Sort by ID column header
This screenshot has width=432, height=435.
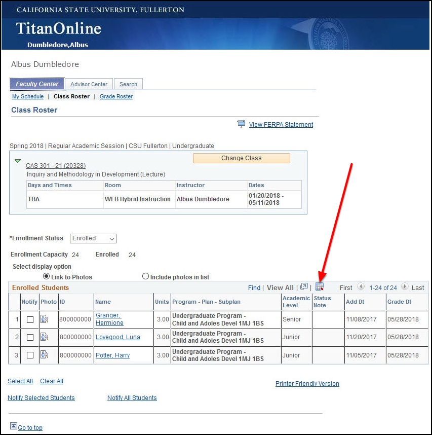click(x=62, y=302)
